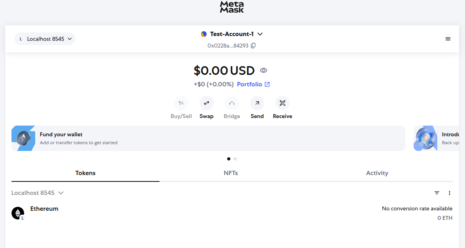Open the tokens three-dot options menu
465x248 pixels.
tap(450, 193)
